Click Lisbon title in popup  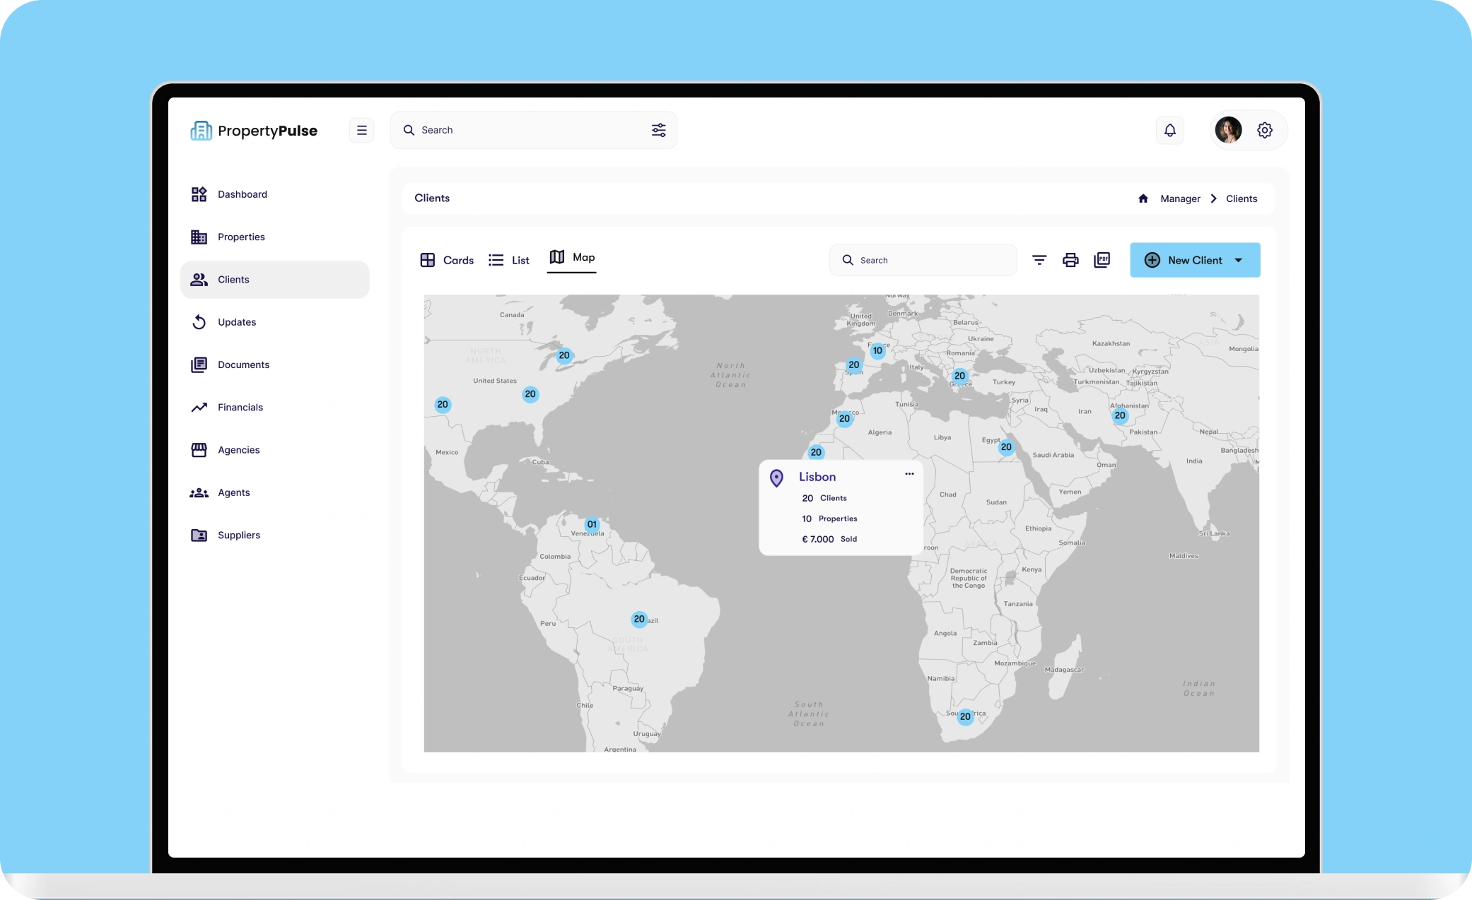(817, 477)
